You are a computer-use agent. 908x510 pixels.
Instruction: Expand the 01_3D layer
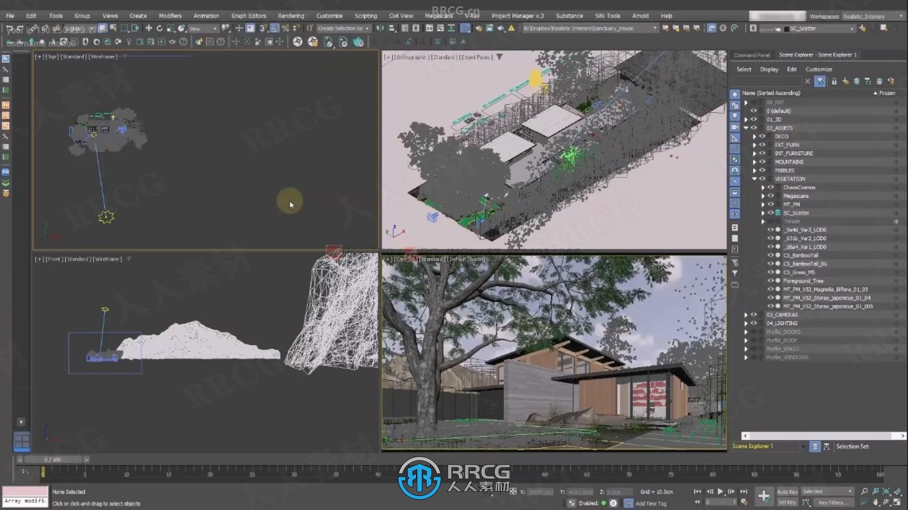[x=746, y=120]
